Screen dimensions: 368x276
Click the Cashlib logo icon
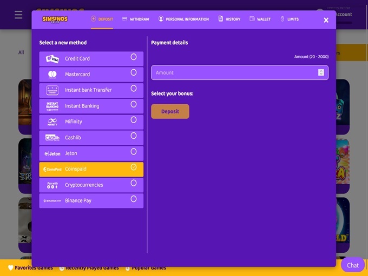coord(52,138)
